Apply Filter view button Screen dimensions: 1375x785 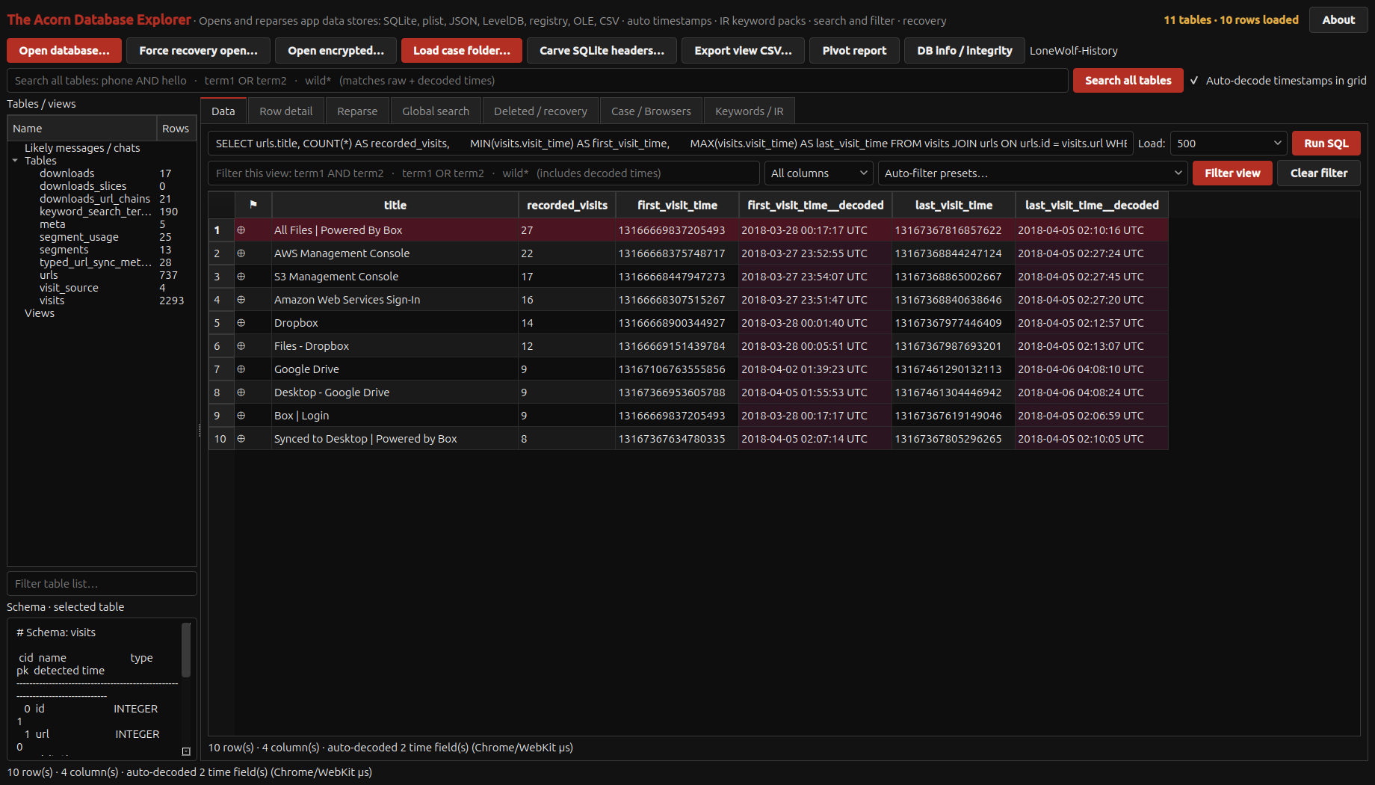pyautogui.click(x=1232, y=173)
